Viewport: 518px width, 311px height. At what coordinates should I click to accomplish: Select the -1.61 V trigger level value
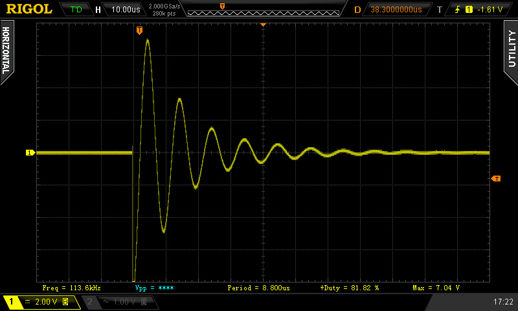point(490,10)
